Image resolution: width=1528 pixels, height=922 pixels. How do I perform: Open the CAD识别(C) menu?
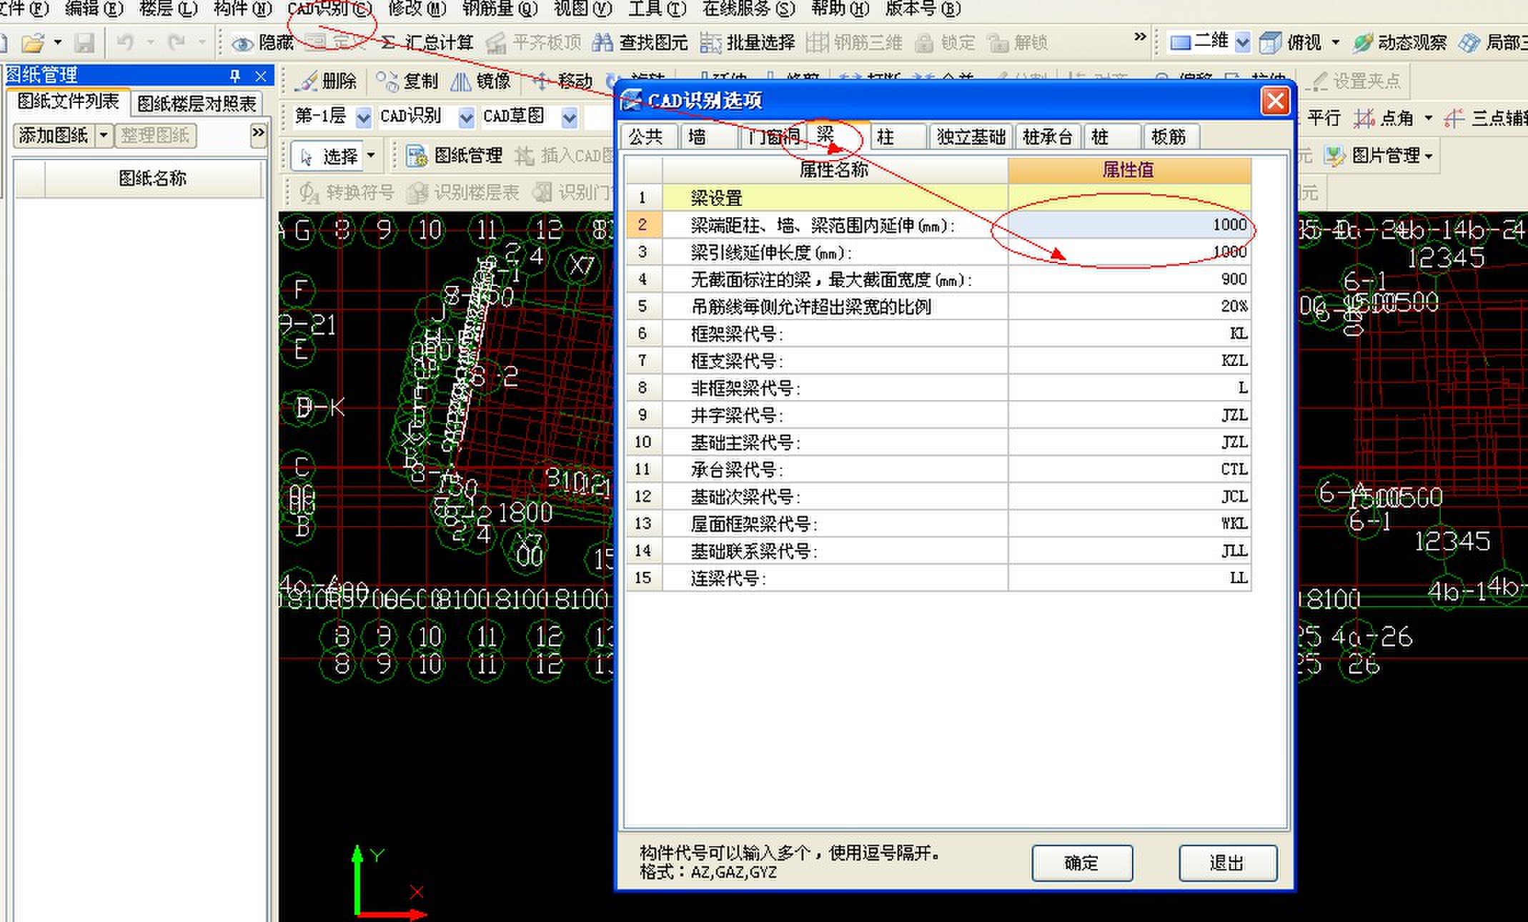[x=330, y=9]
